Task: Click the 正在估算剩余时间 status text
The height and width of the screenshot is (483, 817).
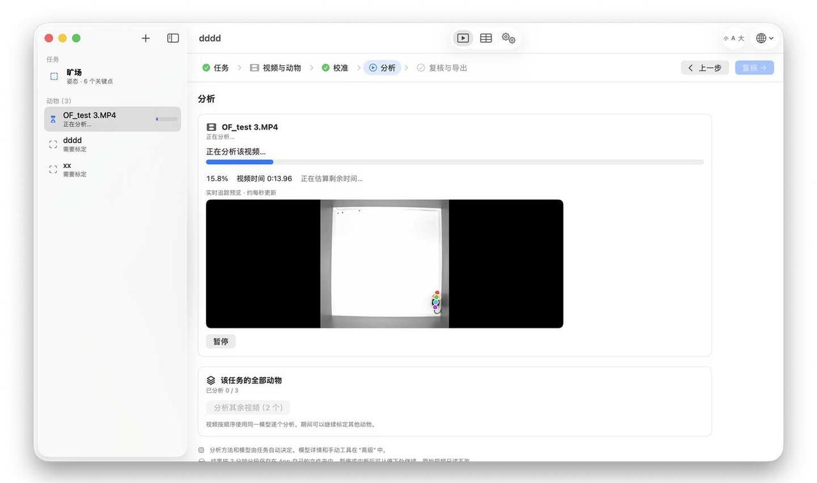Action: [332, 179]
